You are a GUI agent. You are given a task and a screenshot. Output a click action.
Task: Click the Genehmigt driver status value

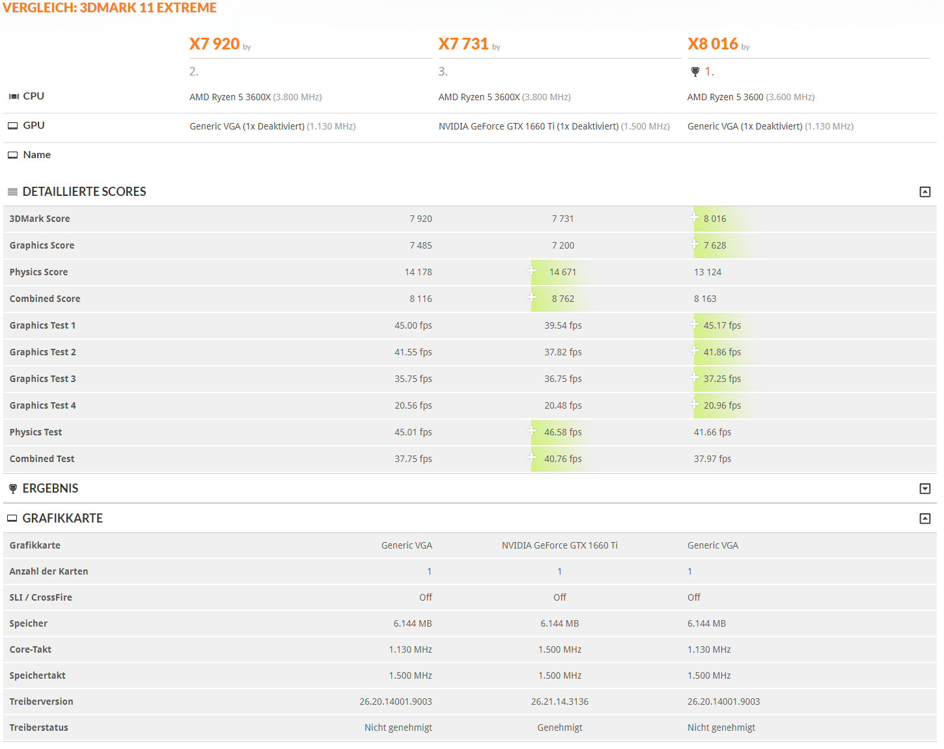pyautogui.click(x=560, y=728)
